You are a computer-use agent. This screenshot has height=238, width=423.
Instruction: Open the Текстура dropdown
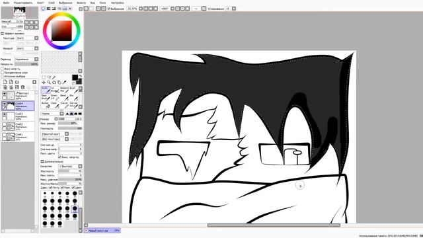coord(27,38)
